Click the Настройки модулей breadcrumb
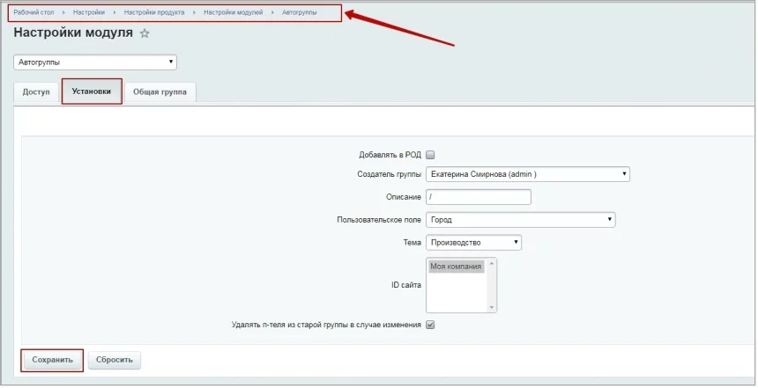The width and height of the screenshot is (758, 388). tap(233, 13)
